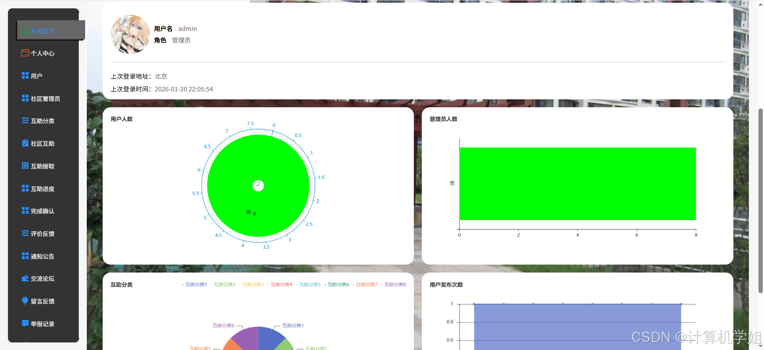Click the purple 互助分类8 pie slice
764x350 pixels.
(x=248, y=338)
